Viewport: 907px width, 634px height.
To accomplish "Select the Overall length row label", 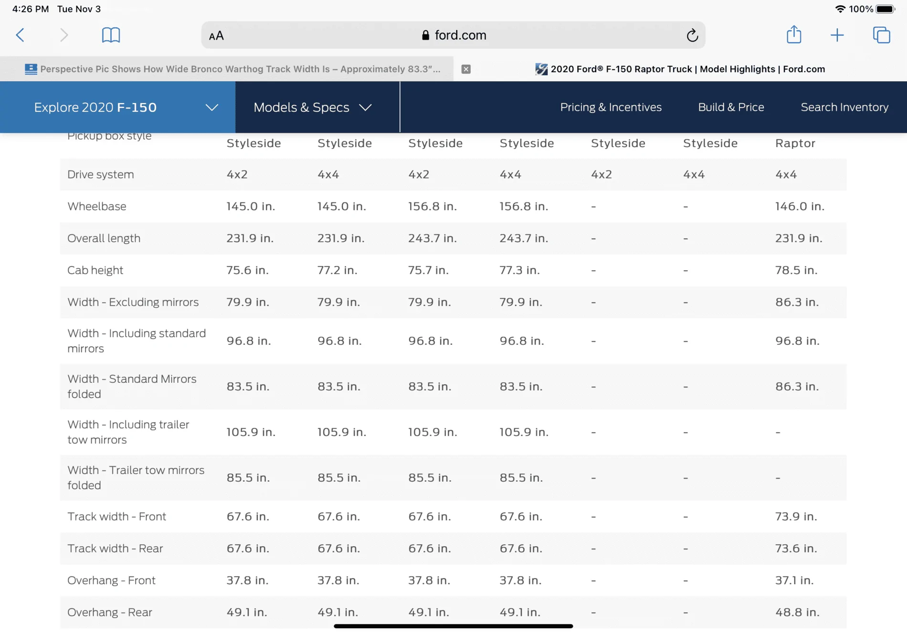I will coord(104,238).
